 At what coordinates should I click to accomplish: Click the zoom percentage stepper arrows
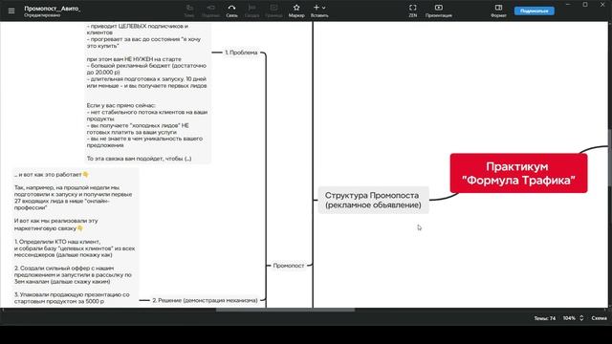tap(581, 318)
